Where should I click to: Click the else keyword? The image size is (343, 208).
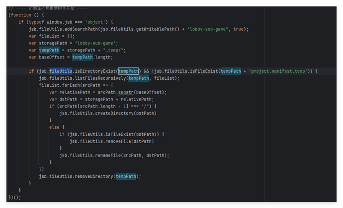(x=54, y=127)
